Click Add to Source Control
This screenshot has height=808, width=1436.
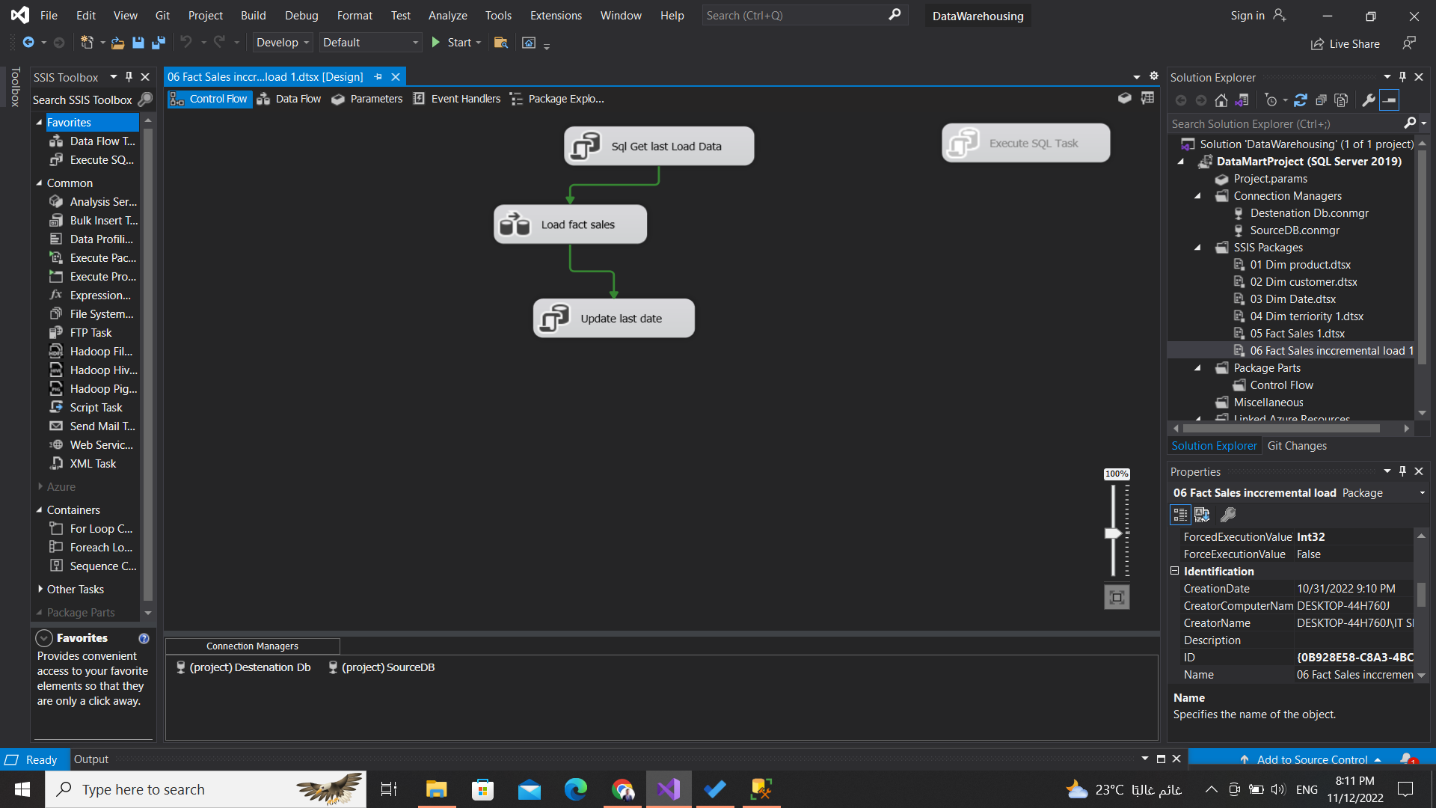1313,759
